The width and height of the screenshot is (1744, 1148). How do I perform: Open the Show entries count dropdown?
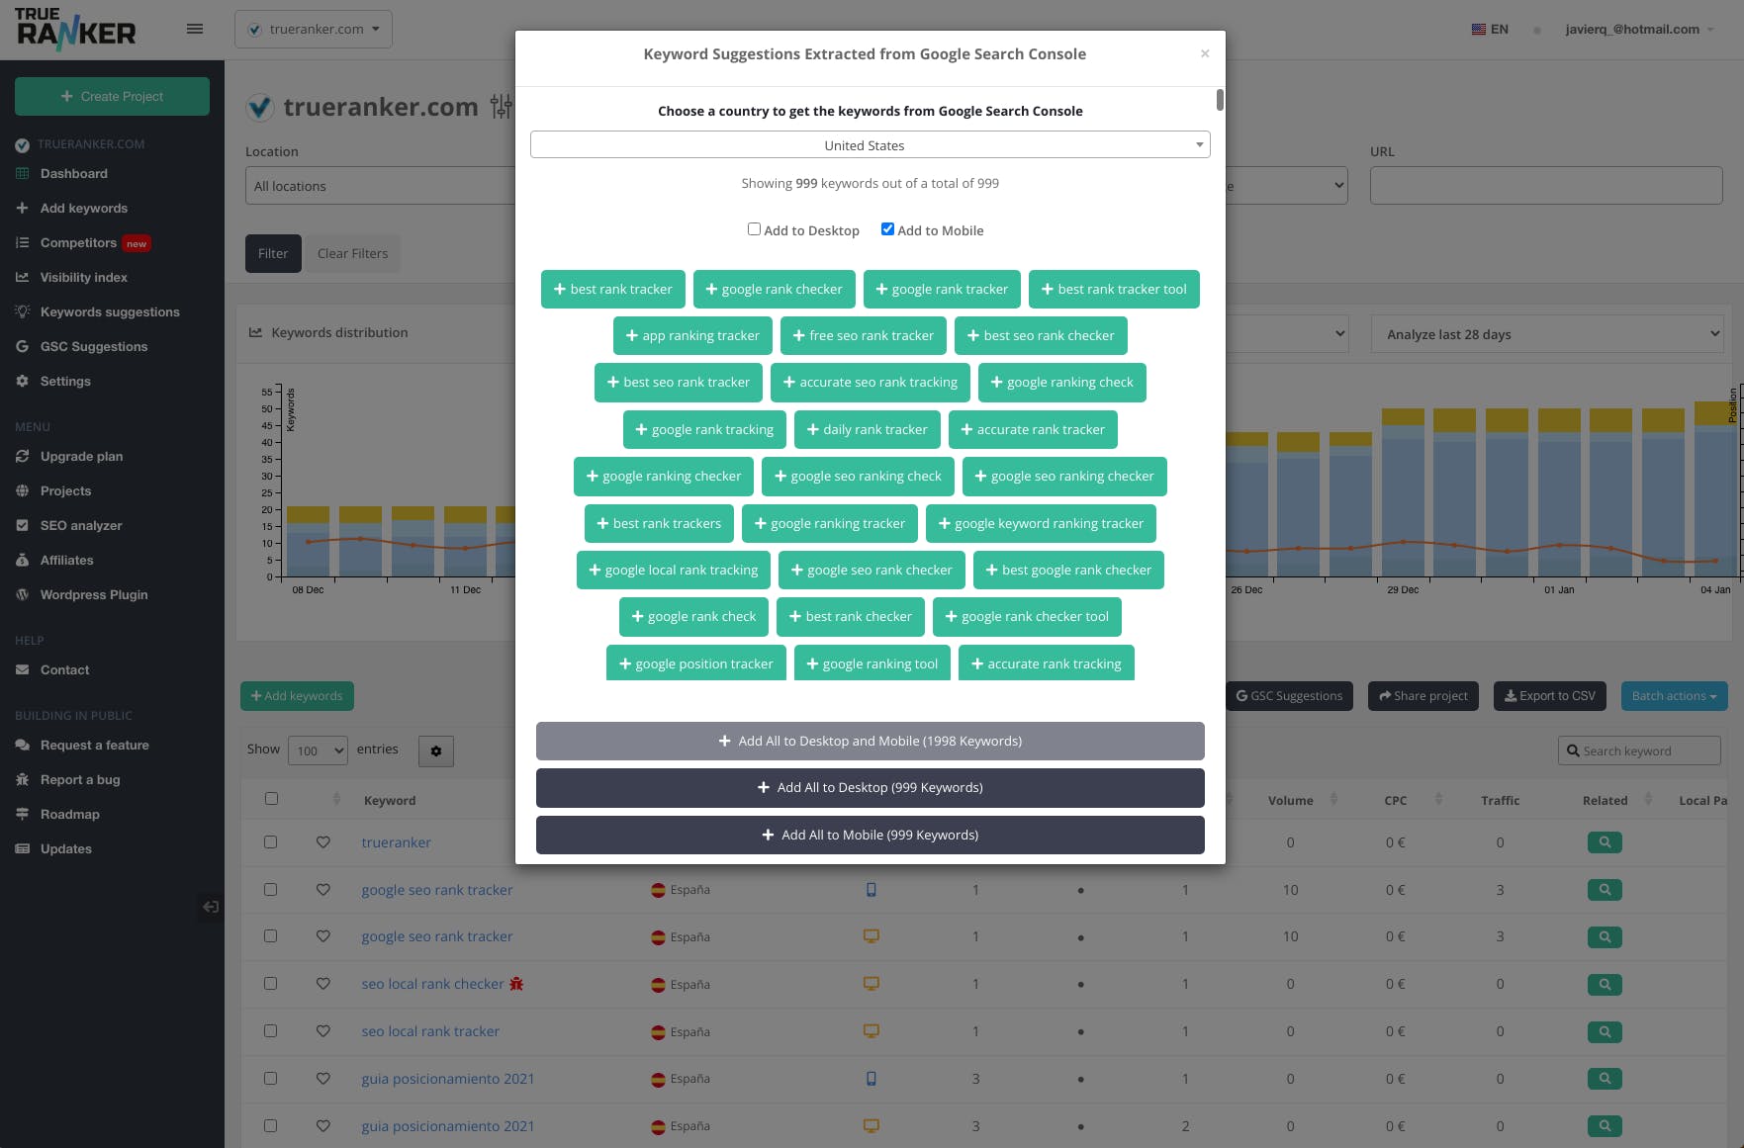(318, 751)
